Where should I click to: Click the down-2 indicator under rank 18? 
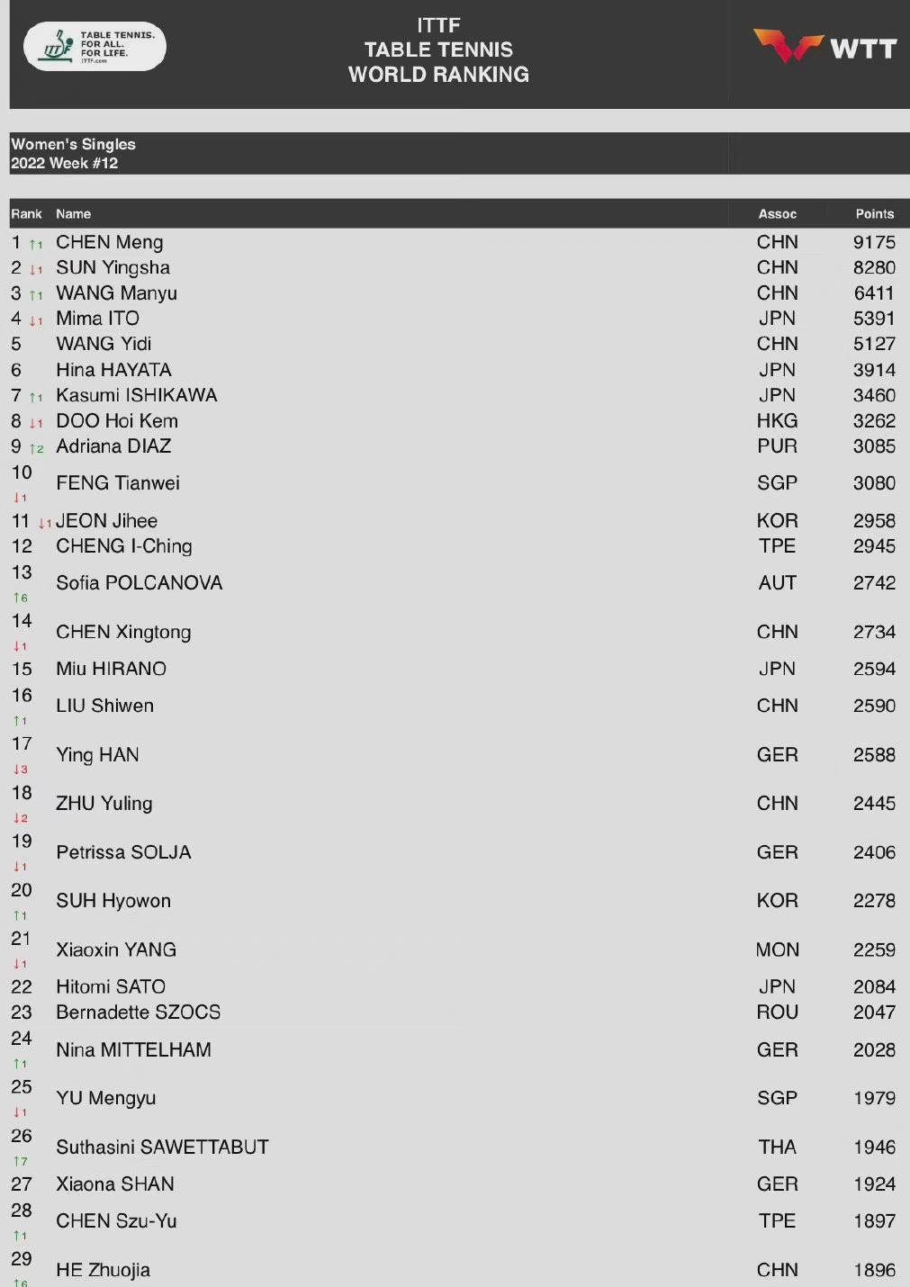click(x=21, y=818)
